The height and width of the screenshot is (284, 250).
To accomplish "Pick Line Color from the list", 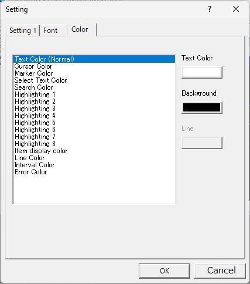I will coord(94,158).
